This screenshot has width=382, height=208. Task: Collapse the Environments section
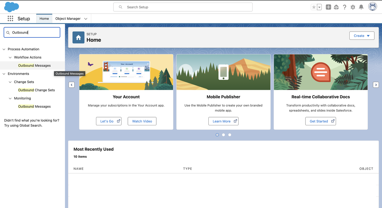tap(4, 74)
